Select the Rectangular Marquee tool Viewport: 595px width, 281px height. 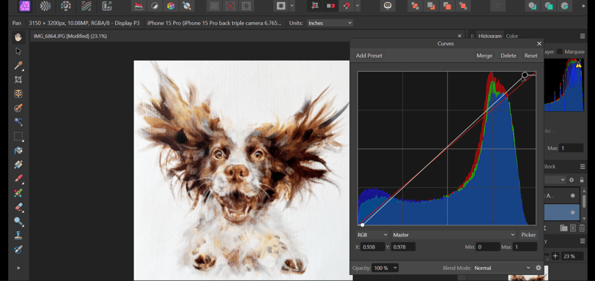pos(18,136)
